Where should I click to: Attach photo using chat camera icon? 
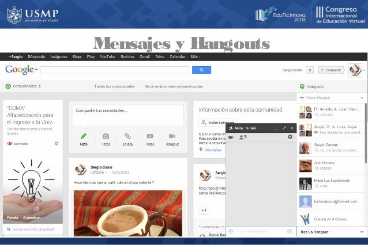tap(290, 231)
